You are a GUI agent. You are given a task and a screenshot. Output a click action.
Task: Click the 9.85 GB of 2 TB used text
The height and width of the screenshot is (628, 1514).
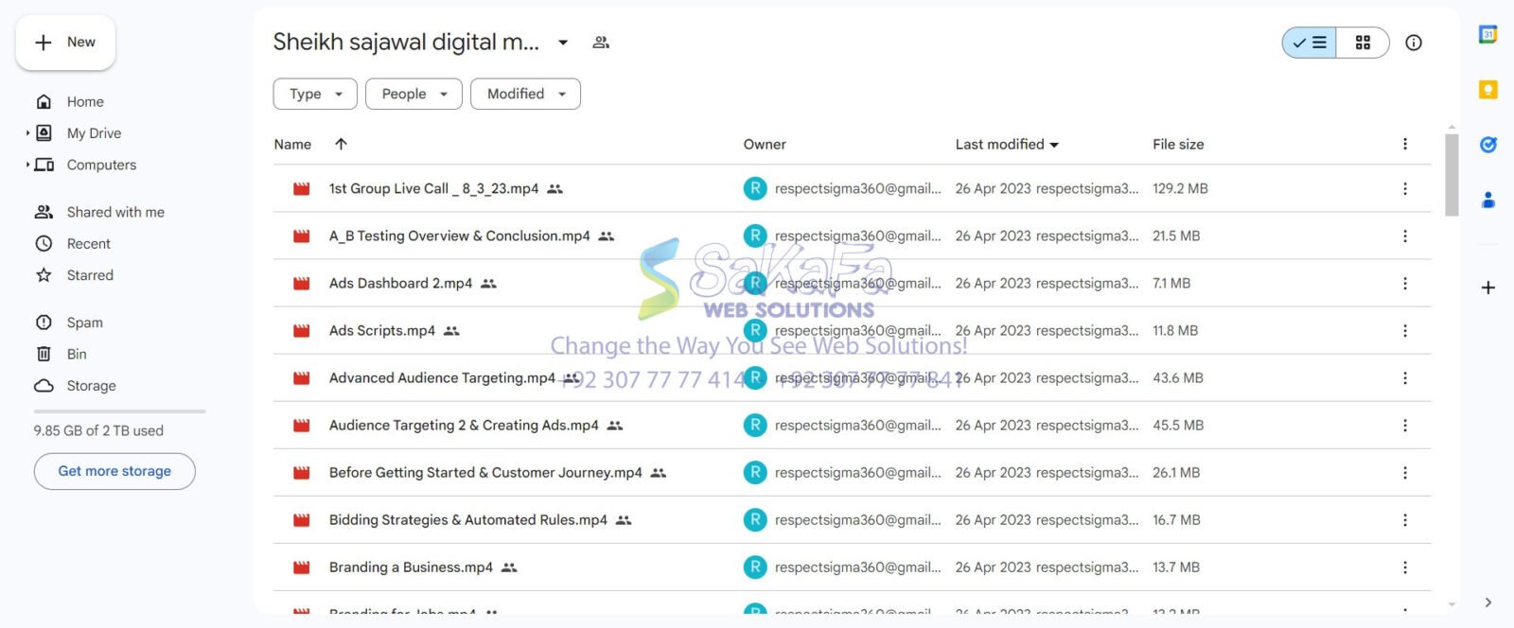coord(98,431)
